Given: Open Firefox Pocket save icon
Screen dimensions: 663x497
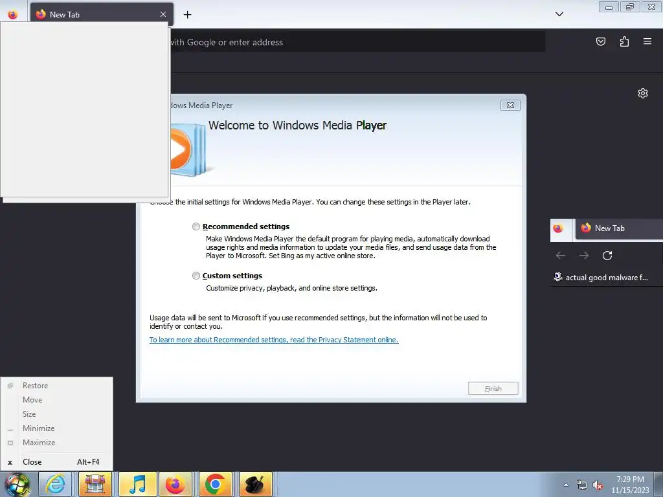Looking at the screenshot, I should coord(600,41).
